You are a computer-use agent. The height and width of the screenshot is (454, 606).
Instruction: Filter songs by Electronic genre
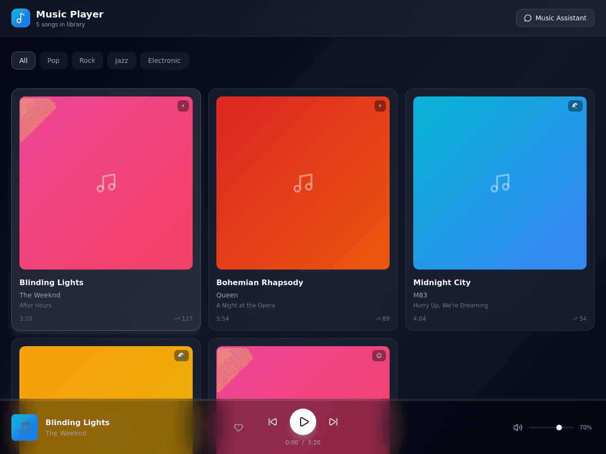point(164,61)
